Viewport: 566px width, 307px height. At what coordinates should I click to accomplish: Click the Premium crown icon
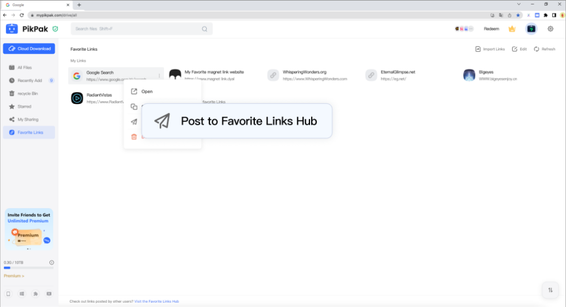click(512, 29)
